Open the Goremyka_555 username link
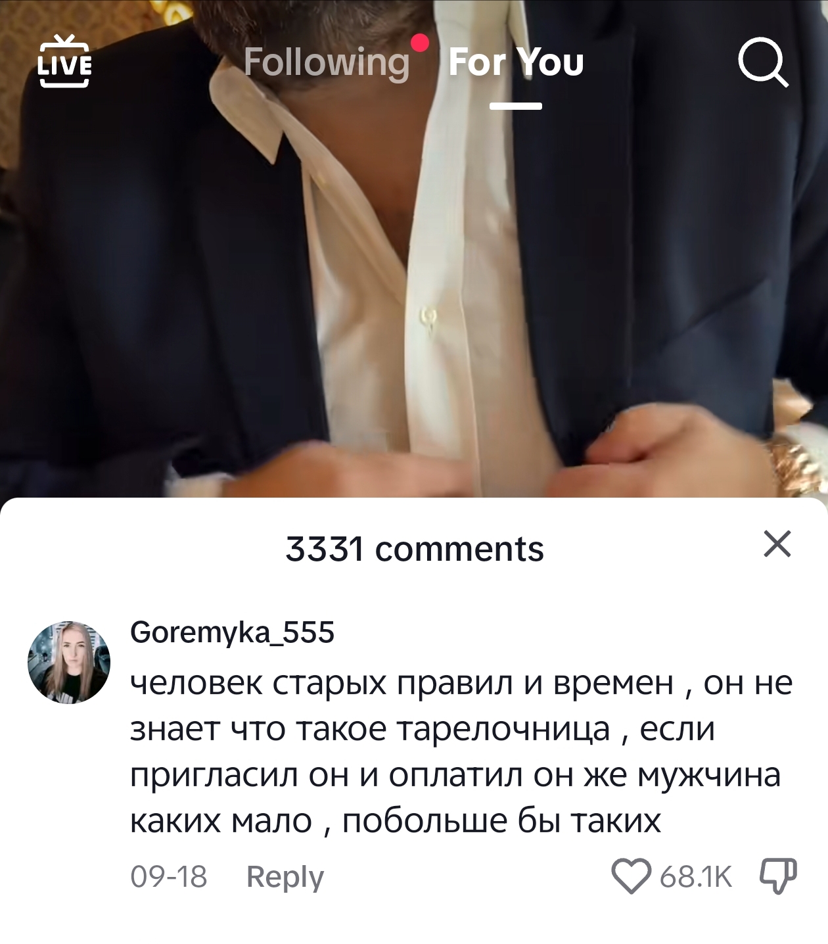The height and width of the screenshot is (944, 828). pos(233,632)
